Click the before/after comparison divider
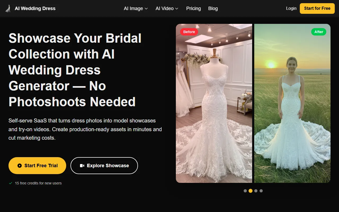The height and width of the screenshot is (212, 339). click(x=253, y=103)
